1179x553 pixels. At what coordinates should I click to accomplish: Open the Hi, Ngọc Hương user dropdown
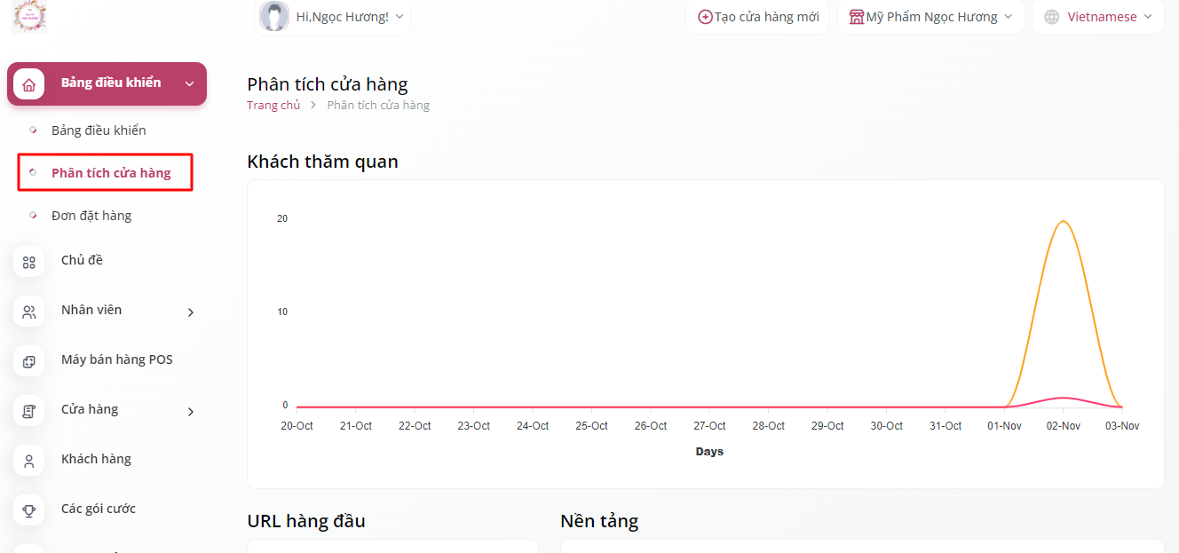(x=399, y=17)
